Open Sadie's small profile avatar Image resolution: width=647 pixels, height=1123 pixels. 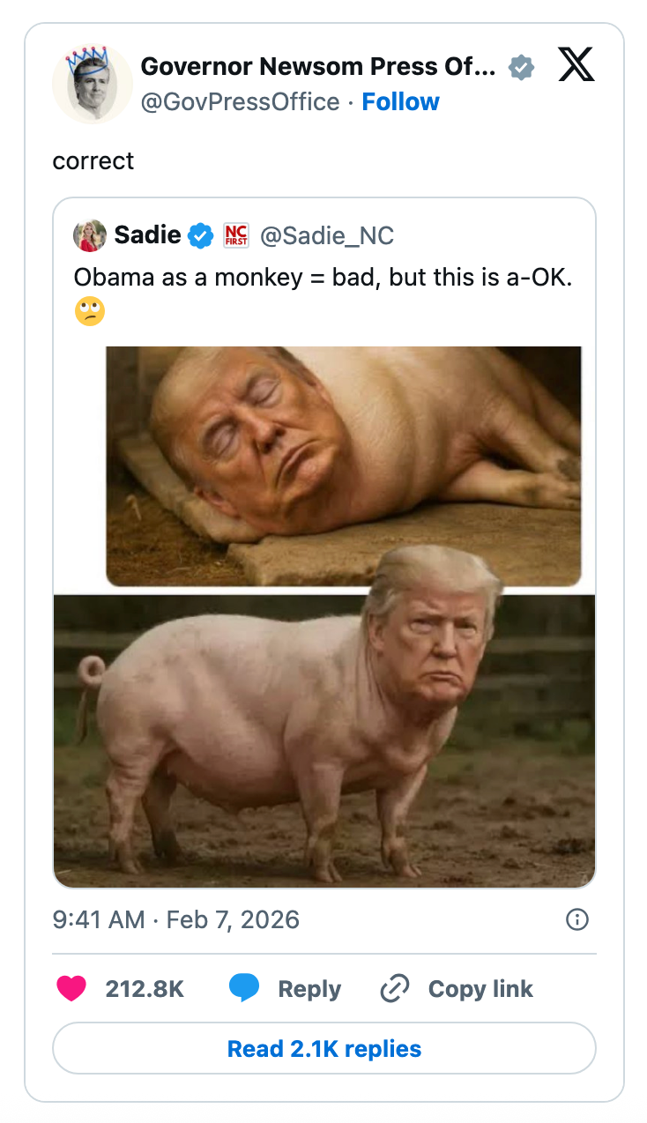coord(90,235)
